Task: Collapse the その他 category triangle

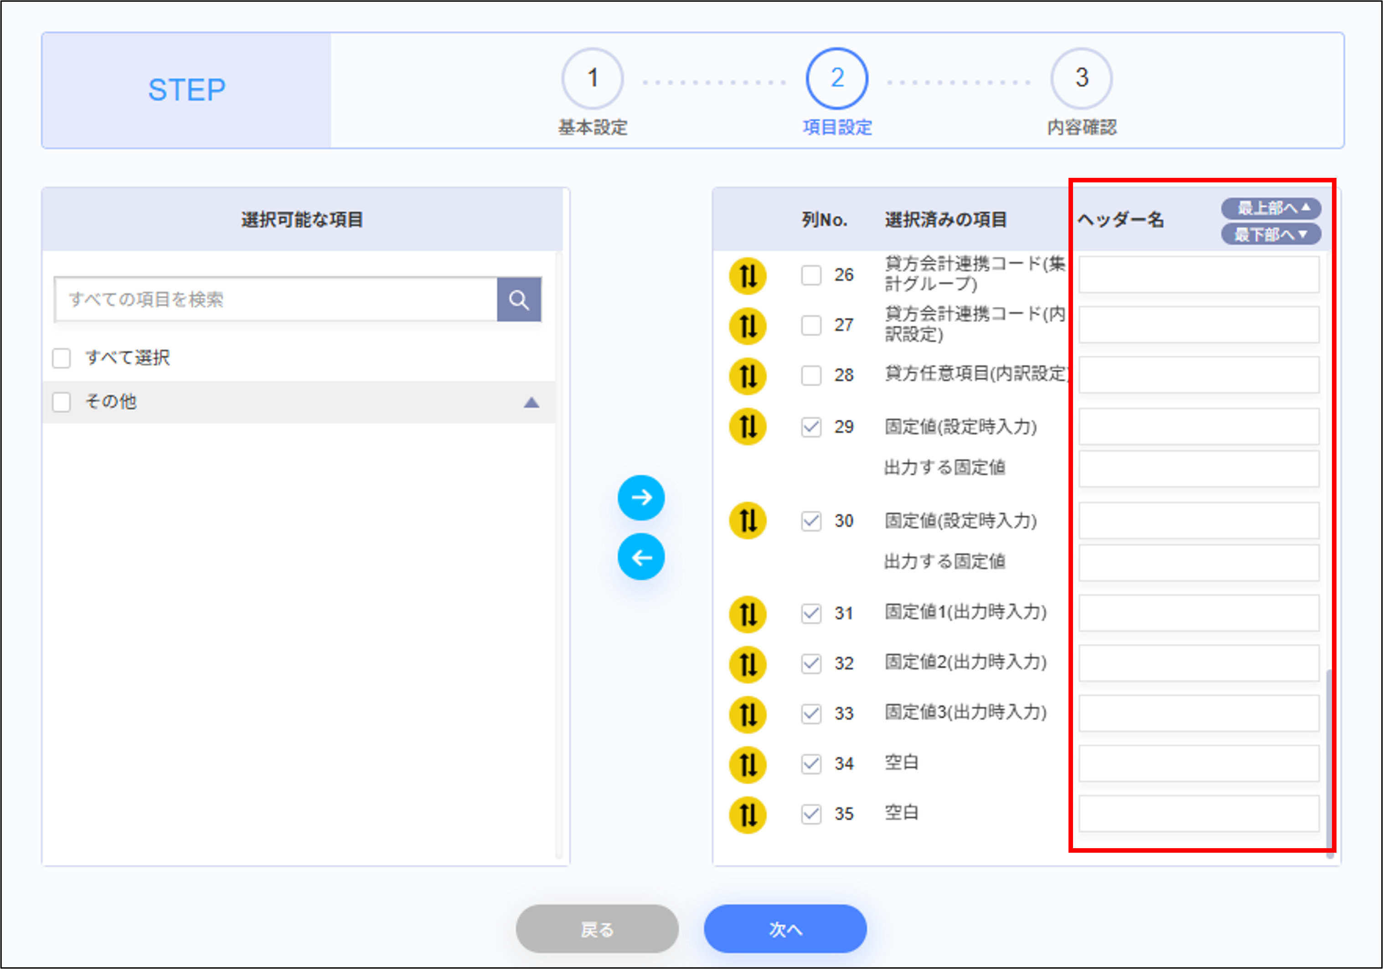Action: click(531, 403)
